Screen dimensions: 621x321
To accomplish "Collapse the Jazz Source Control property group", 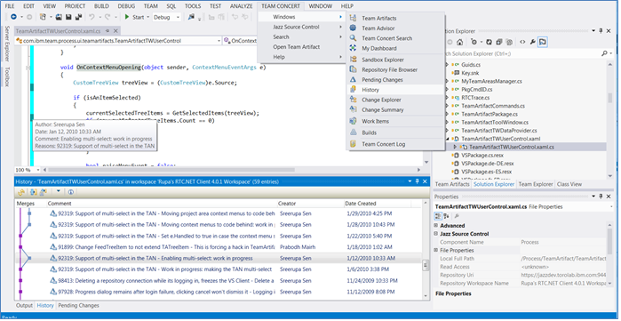I will 436,234.
